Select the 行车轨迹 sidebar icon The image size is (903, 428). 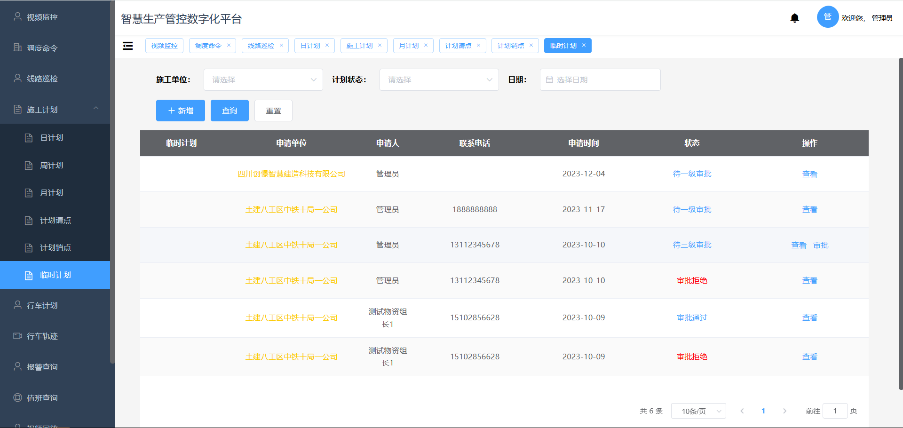tap(17, 336)
